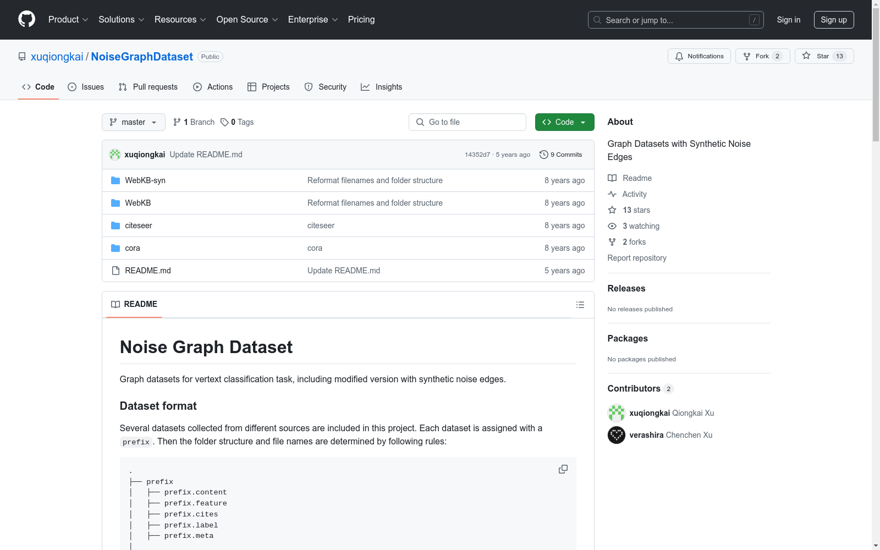
Task: Click the citeseer folder icon
Action: (x=116, y=226)
